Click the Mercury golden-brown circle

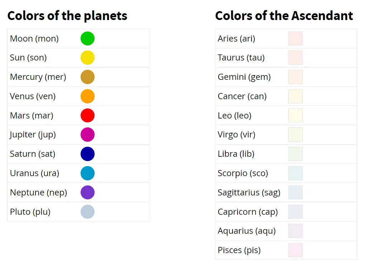87,77
